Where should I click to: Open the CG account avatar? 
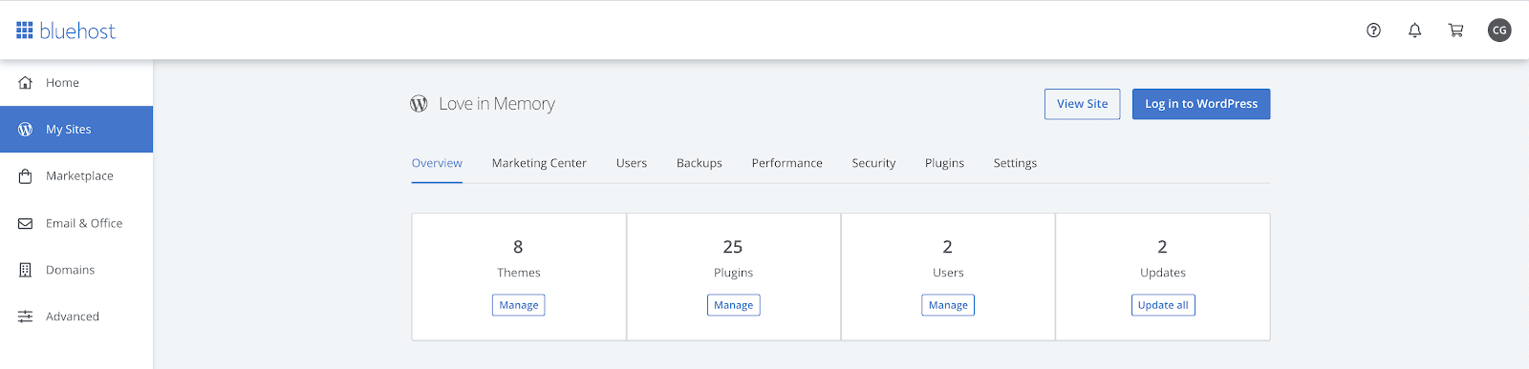click(1499, 31)
